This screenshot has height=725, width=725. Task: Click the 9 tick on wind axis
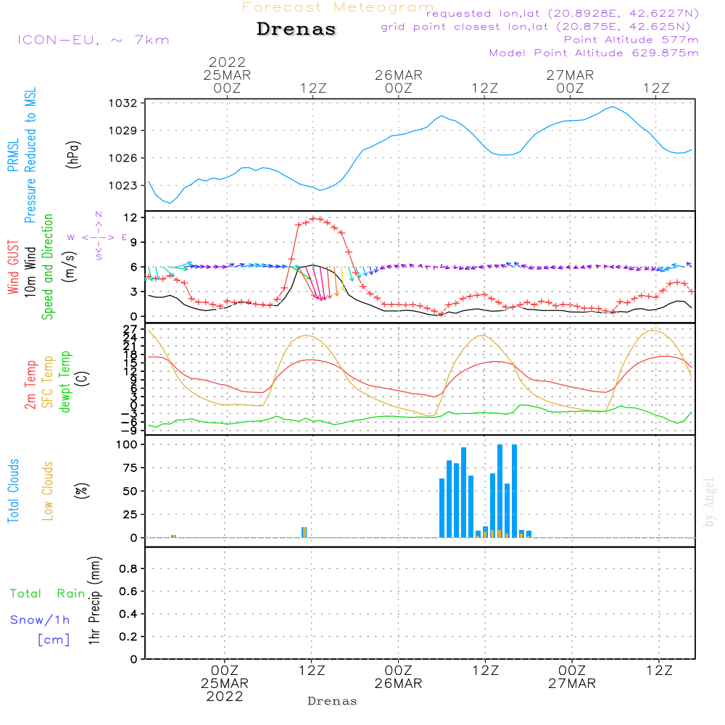click(133, 242)
